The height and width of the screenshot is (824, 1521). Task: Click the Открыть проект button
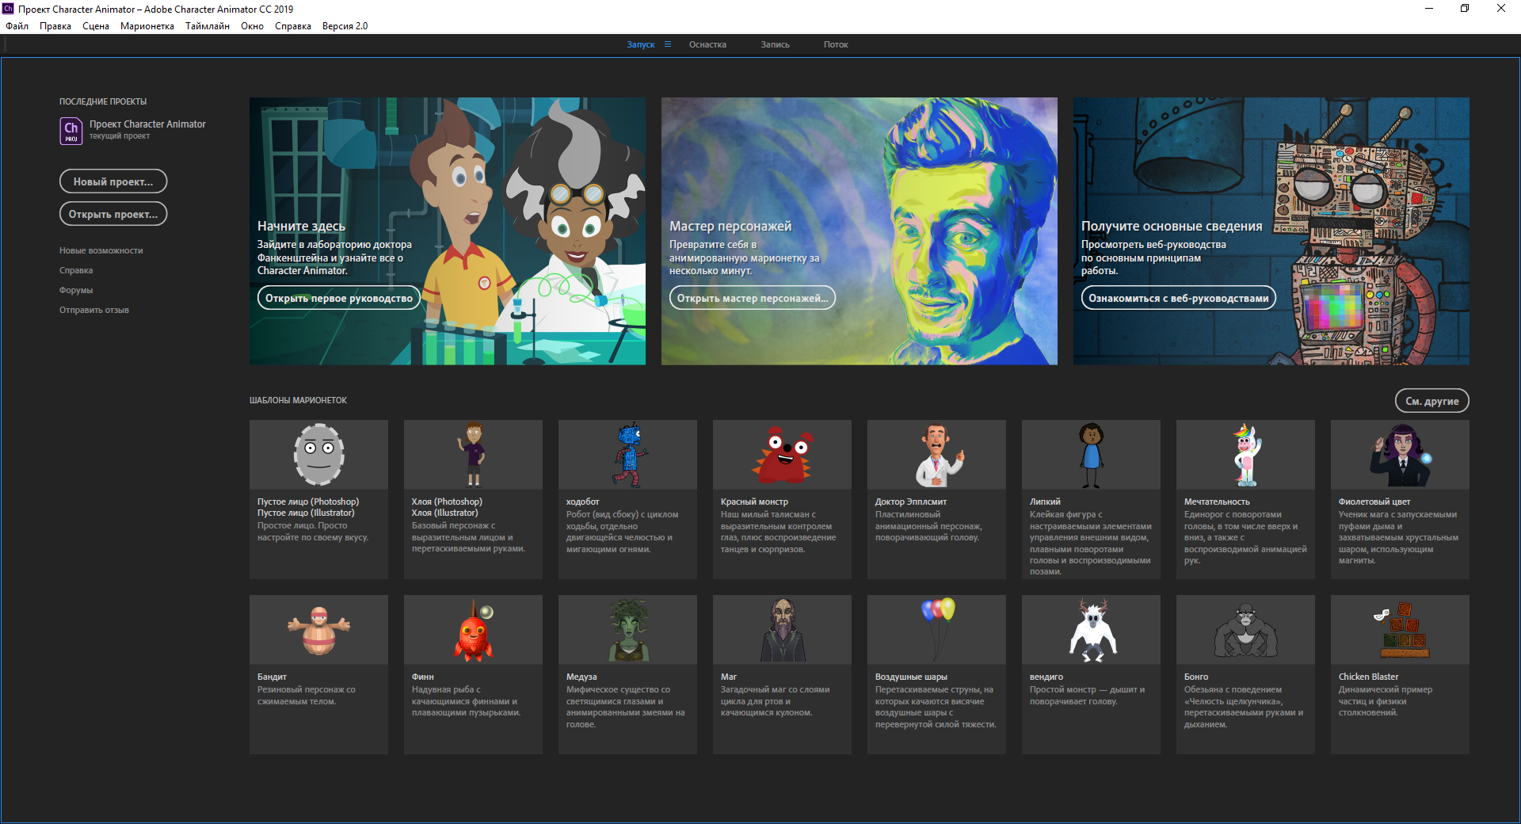(113, 214)
